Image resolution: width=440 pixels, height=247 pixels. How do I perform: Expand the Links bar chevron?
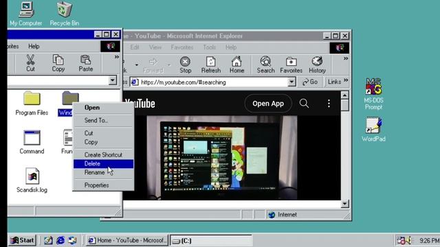click(346, 80)
